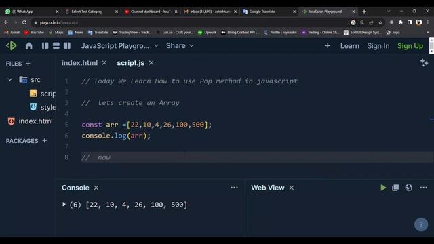Reload the page
The width and height of the screenshot is (434, 244).
24,22
